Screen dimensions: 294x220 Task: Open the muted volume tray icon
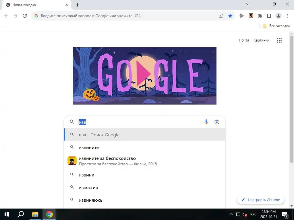pyautogui.click(x=245, y=214)
